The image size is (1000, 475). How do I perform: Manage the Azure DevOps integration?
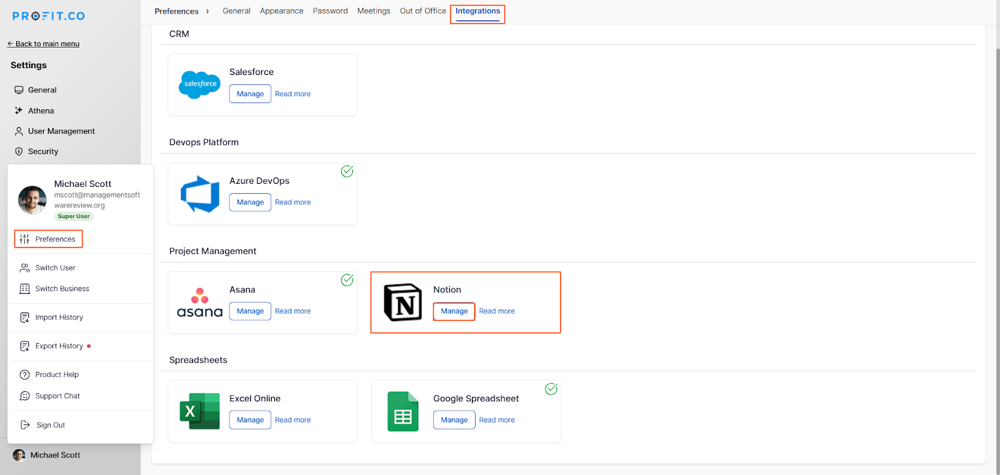point(250,202)
